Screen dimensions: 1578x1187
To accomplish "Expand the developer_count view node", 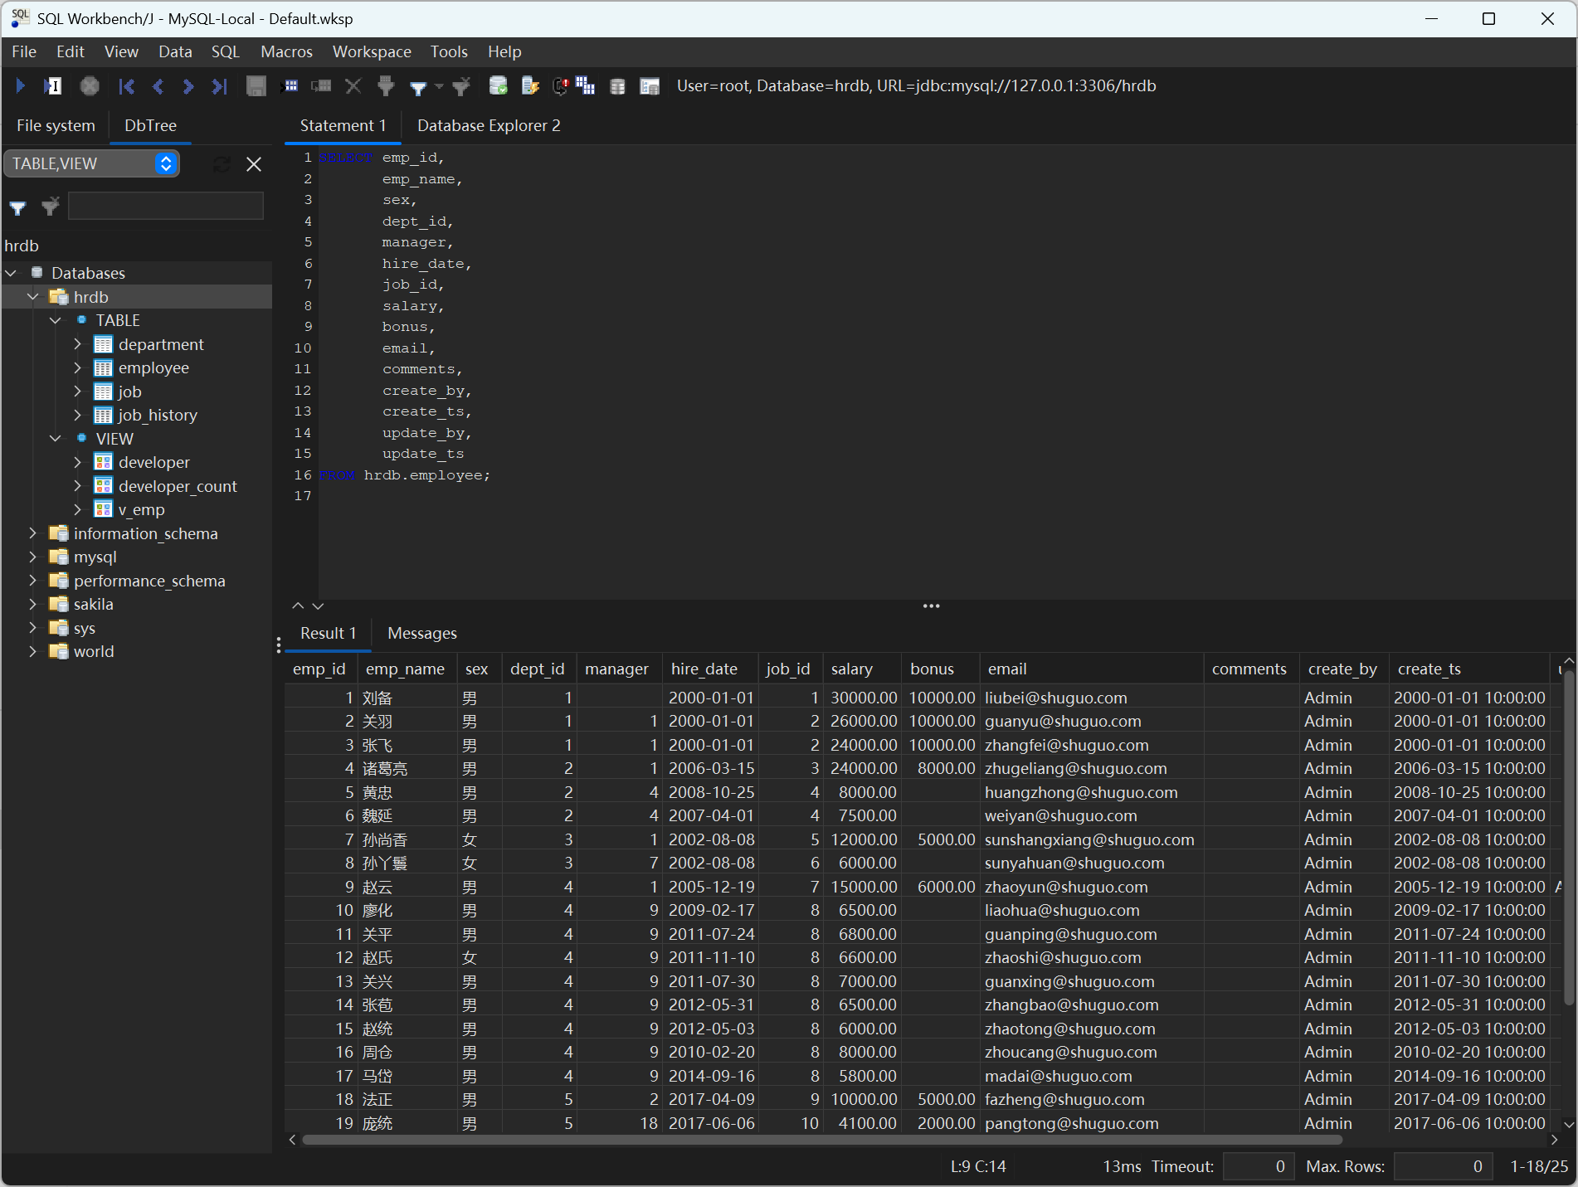I will pyautogui.click(x=78, y=485).
